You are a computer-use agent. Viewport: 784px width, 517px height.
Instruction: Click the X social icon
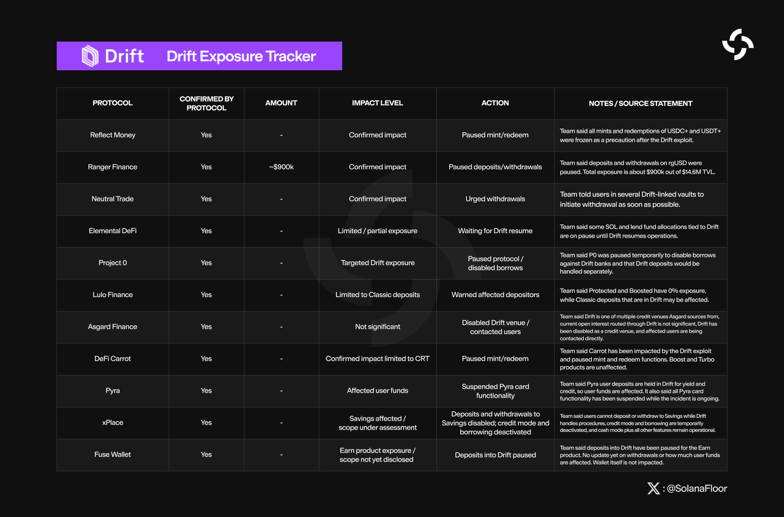[653, 488]
